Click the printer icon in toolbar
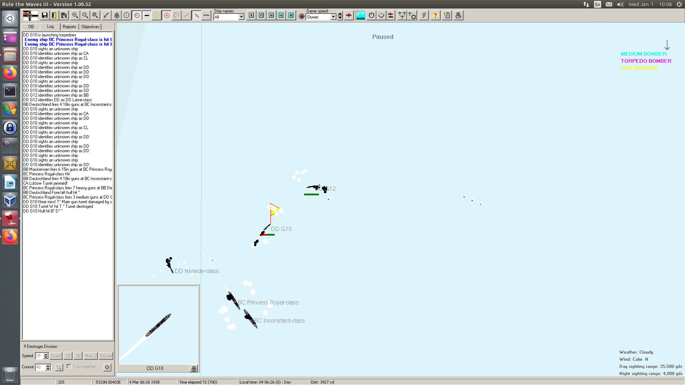Image resolution: width=685 pixels, height=385 pixels. tap(458, 15)
